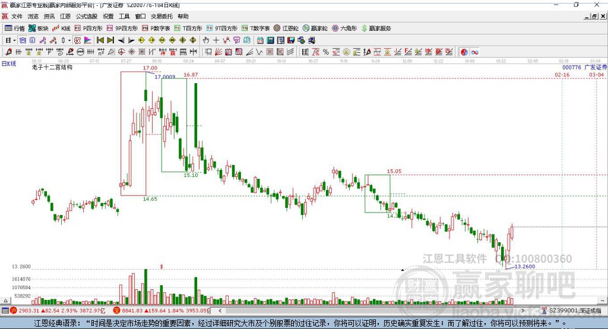Step left black arrow icon
This screenshot has height=329, width=608.
[121, 40]
